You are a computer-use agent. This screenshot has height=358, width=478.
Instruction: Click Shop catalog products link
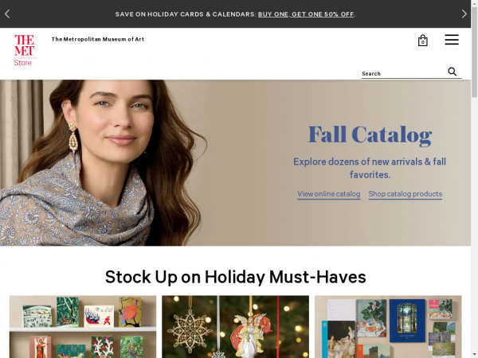(406, 194)
